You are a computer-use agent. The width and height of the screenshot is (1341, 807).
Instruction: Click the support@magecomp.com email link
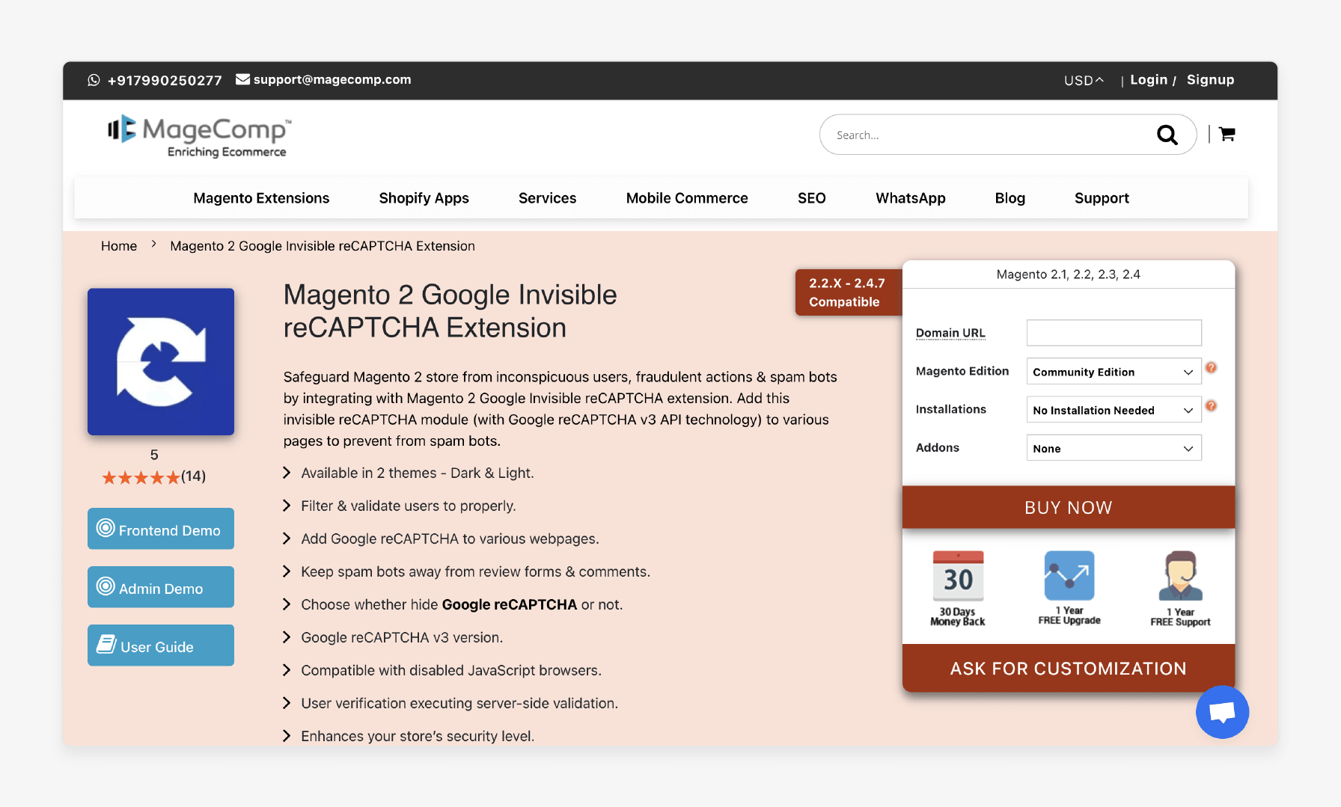tap(332, 79)
